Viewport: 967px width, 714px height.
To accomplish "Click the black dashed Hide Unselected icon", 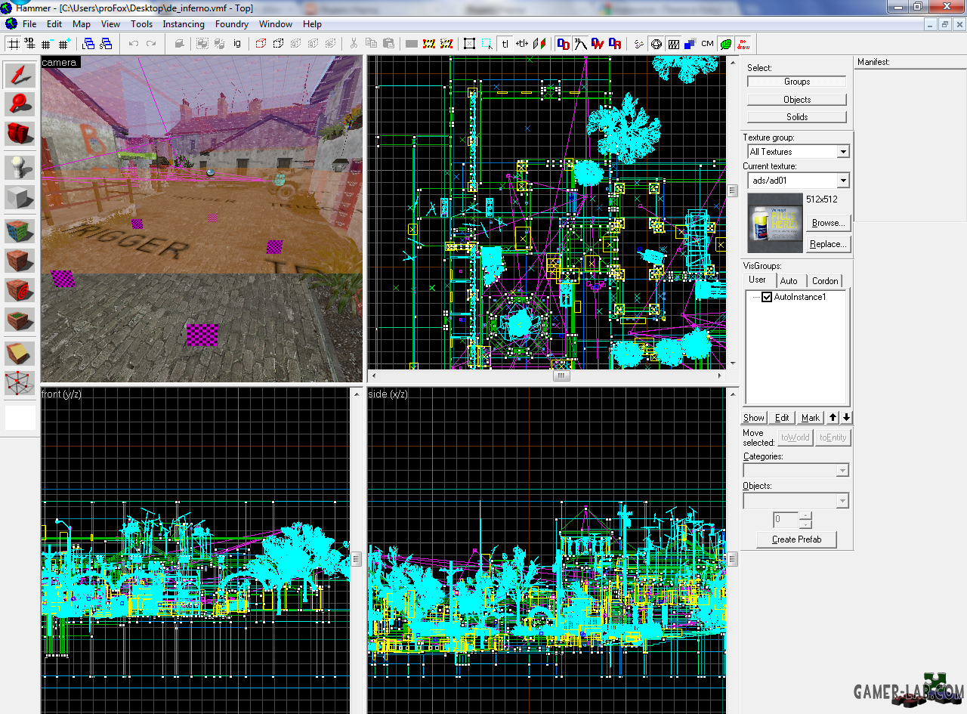I will pyautogui.click(x=278, y=44).
